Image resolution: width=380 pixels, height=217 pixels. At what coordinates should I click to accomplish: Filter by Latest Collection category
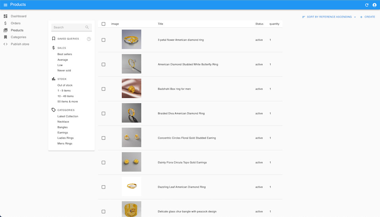pyautogui.click(x=68, y=116)
